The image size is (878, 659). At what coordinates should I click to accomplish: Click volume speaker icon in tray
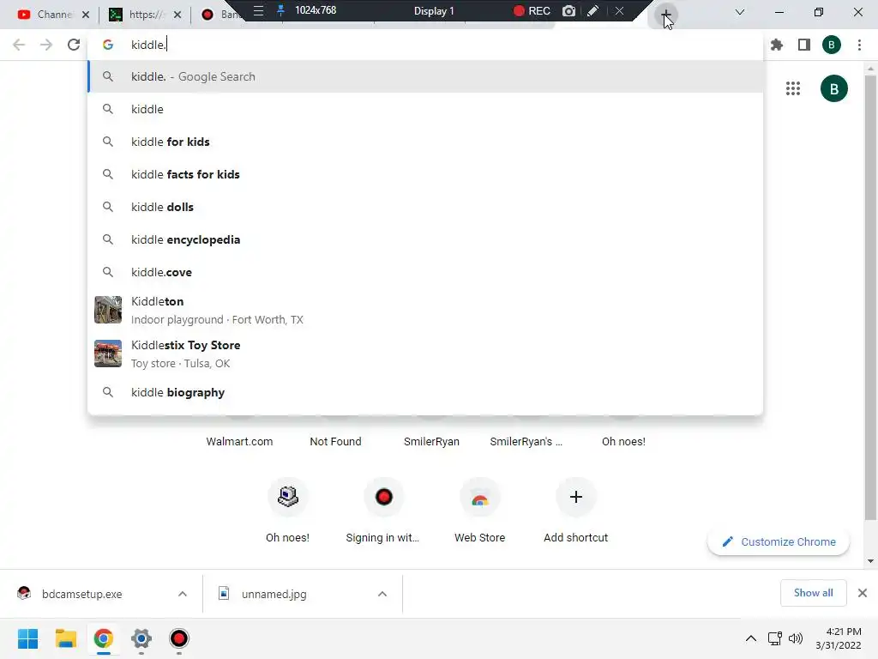[795, 638]
